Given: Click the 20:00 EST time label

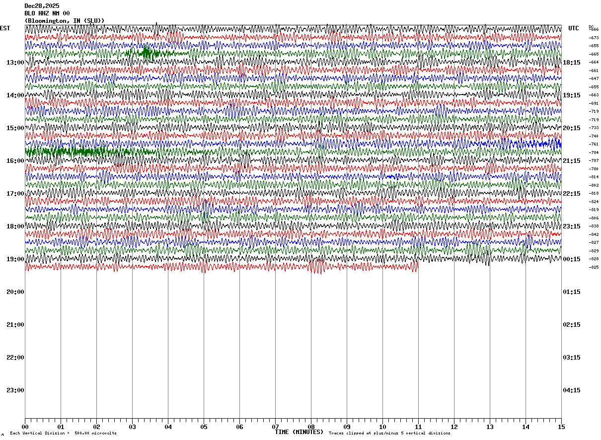Looking at the screenshot, I should 15,292.
